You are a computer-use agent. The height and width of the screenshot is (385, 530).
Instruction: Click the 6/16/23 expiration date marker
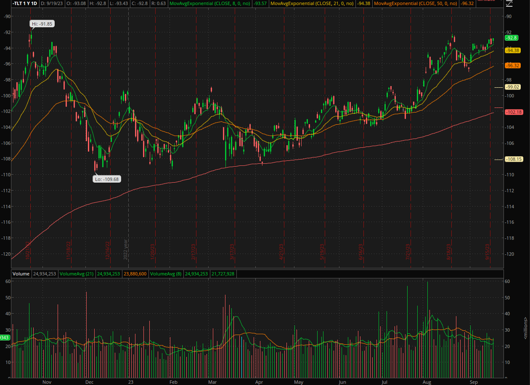tap(360, 252)
